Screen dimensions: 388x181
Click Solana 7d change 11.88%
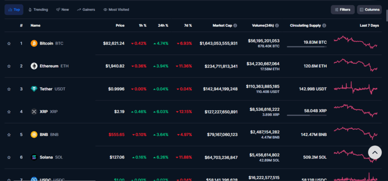click(x=184, y=157)
